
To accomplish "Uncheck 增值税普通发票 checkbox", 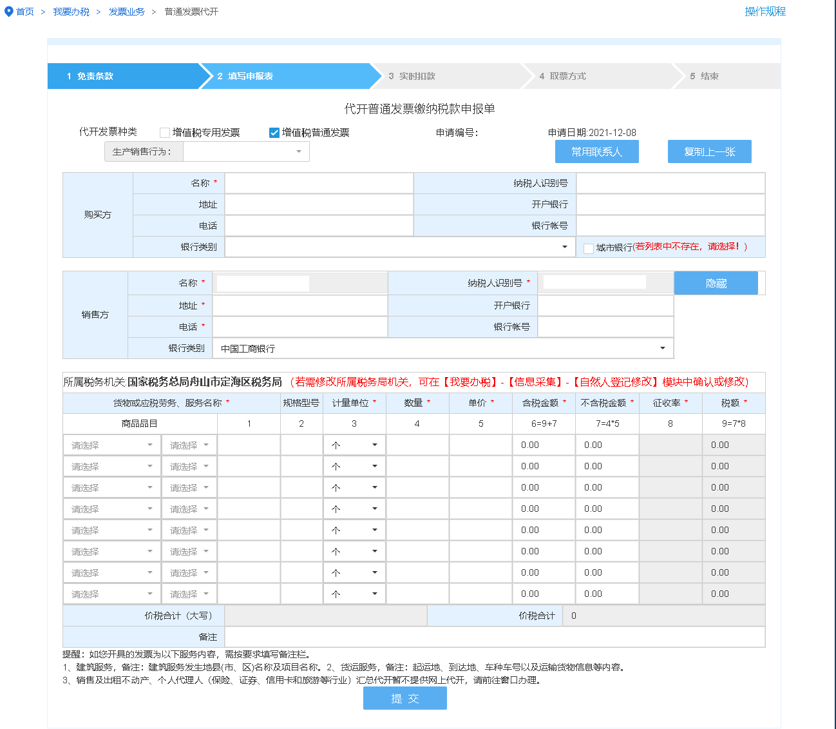I will point(274,133).
